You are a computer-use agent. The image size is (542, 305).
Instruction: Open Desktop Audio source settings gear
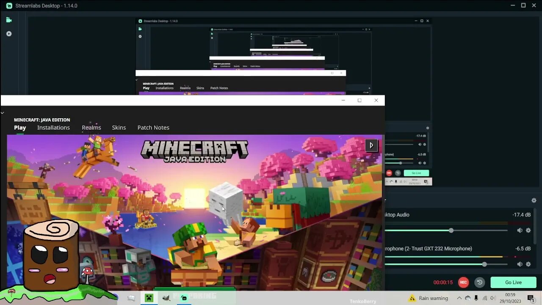tap(528, 230)
